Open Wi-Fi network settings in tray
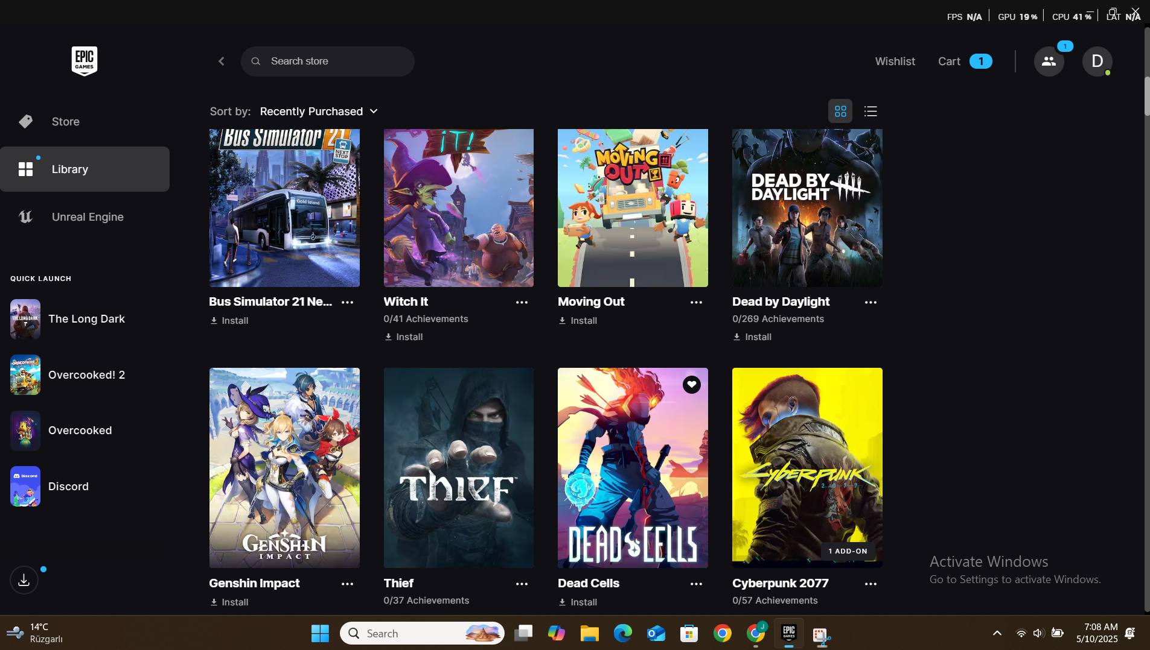1150x650 pixels. [x=1021, y=634]
